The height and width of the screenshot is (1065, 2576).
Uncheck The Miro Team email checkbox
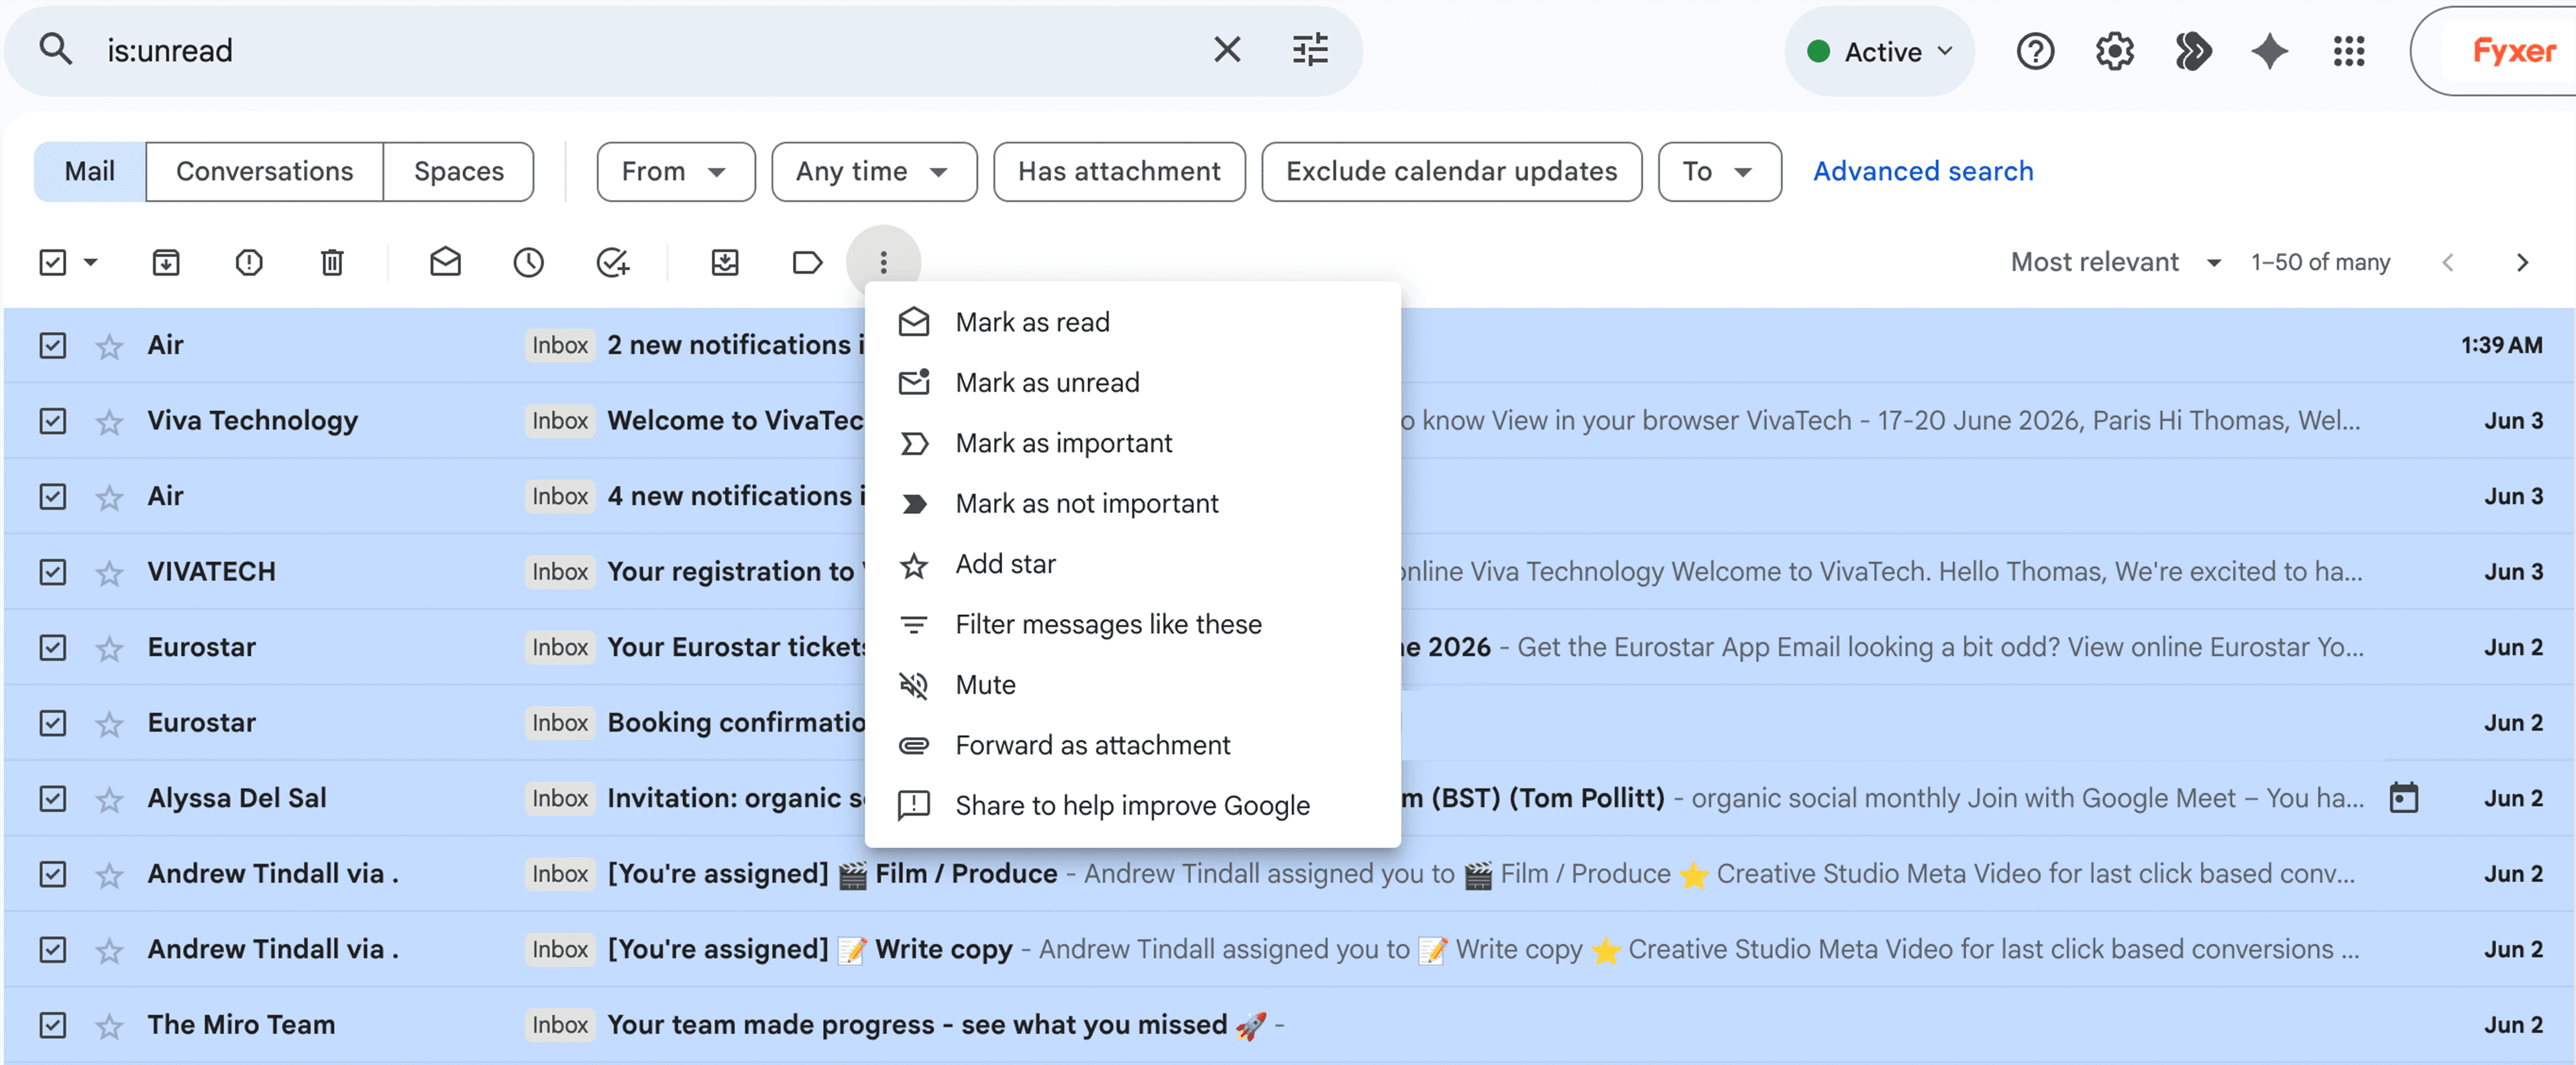coord(52,1025)
